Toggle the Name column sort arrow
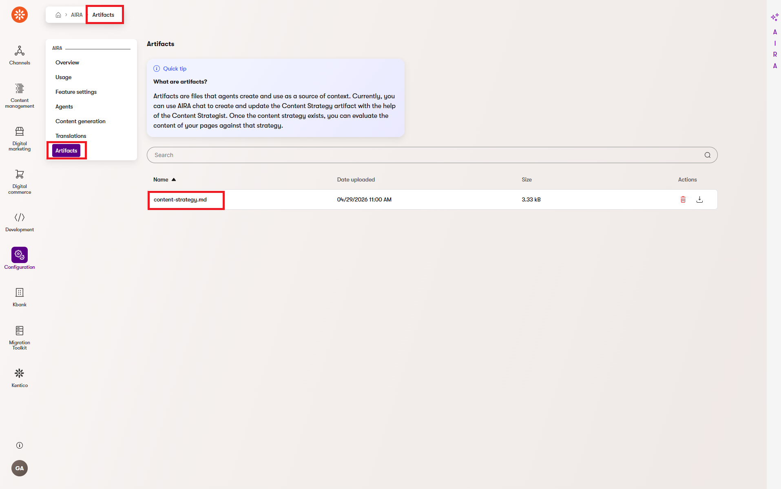 pos(174,179)
